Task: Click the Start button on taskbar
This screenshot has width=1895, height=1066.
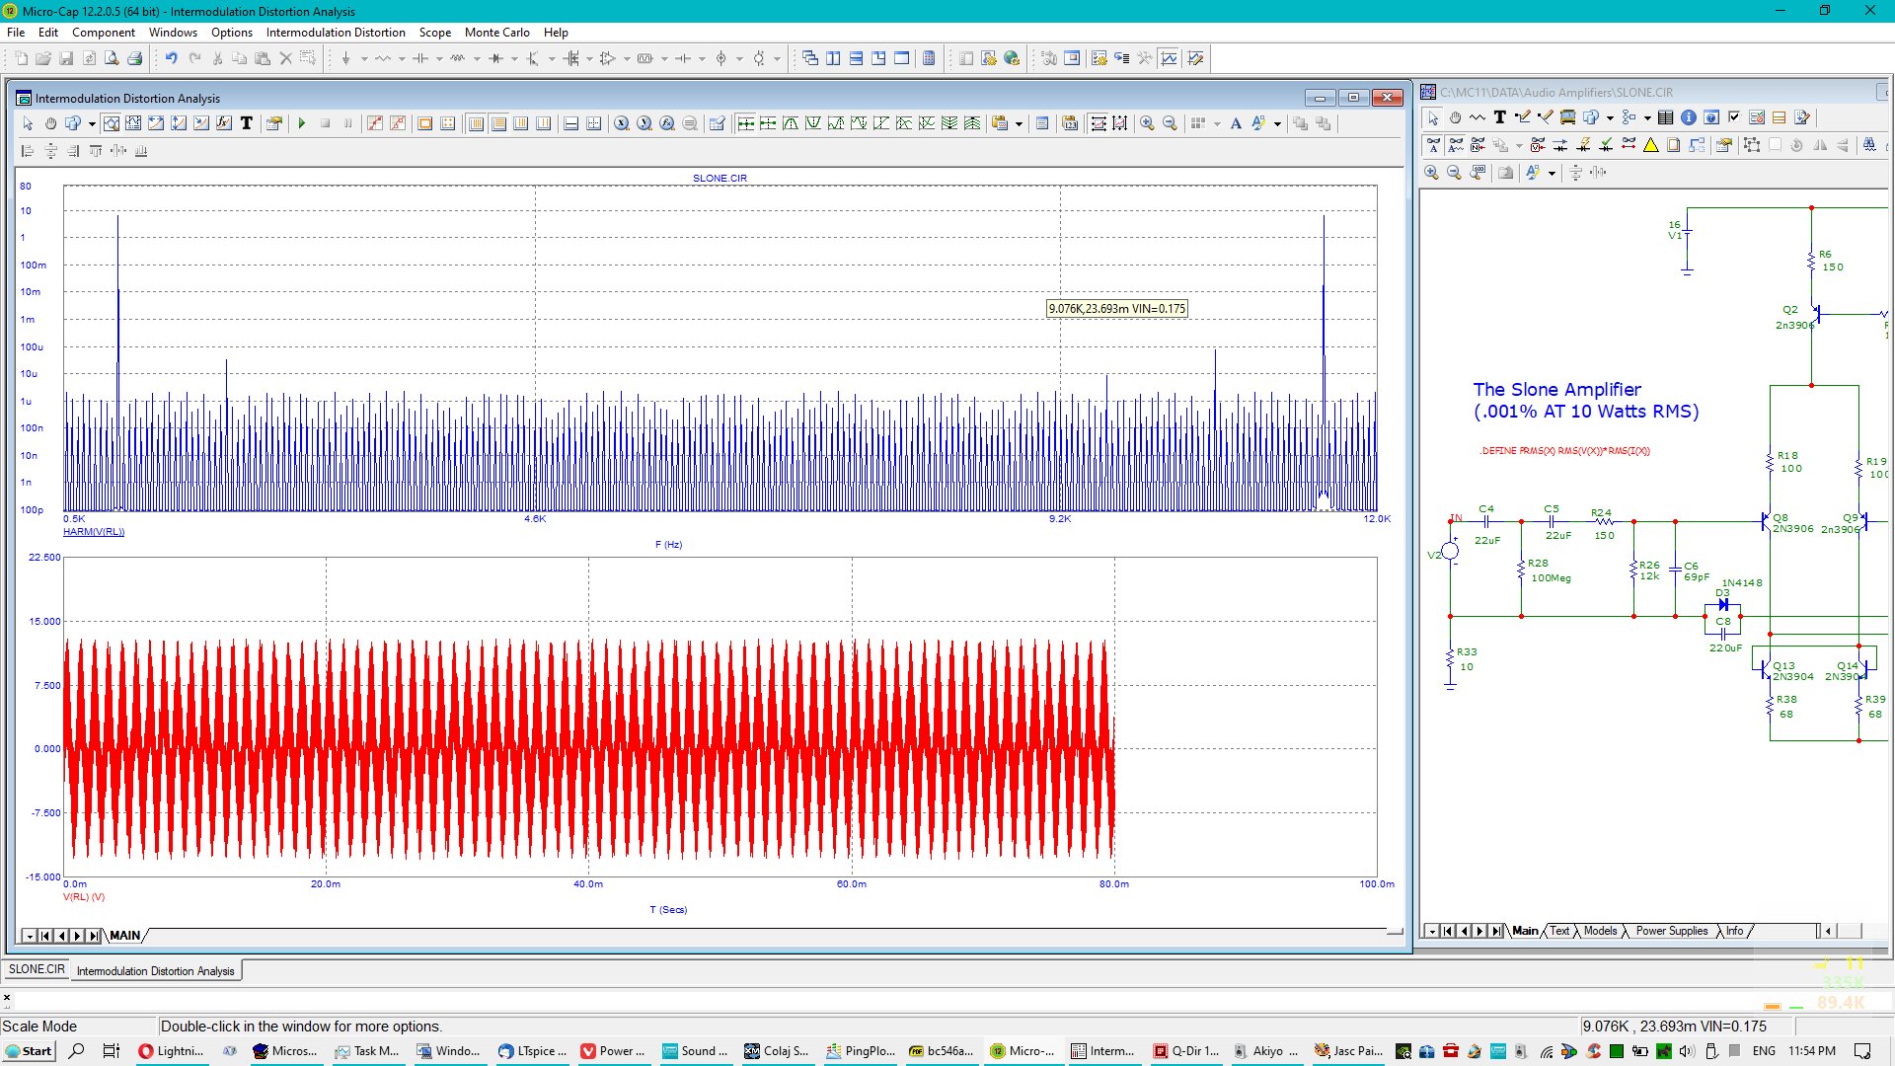Action: click(29, 1051)
